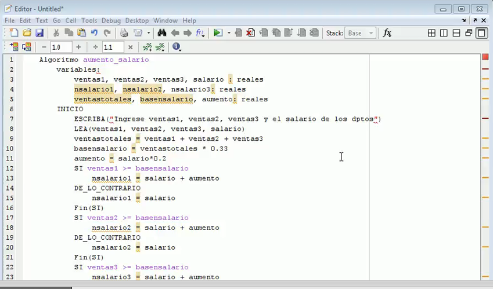Expand the Run configurations dropdown arrow
493x289 pixels.
229,33
